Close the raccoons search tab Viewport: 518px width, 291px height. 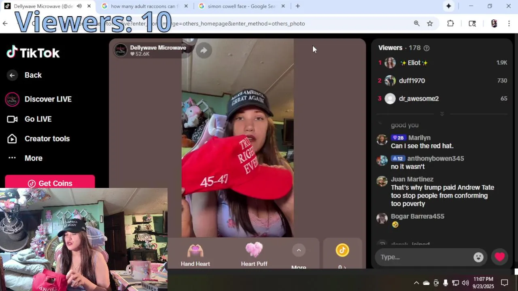[186, 6]
